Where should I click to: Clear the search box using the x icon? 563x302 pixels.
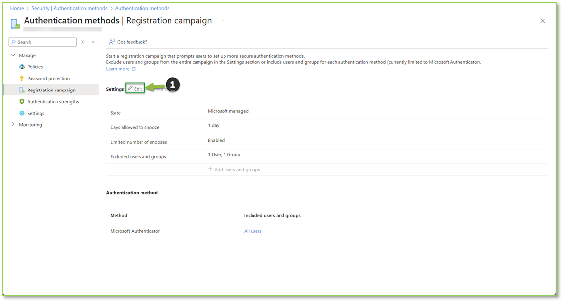point(82,42)
